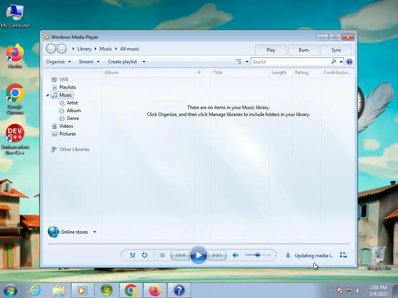Screen dimensions: 398x298
Task: Show hidden tray icons arrow
Action: click(x=330, y=291)
